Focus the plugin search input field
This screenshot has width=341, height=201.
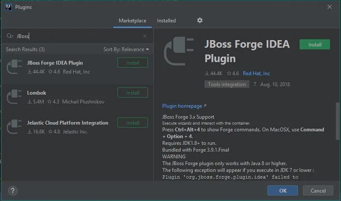pyautogui.click(x=78, y=36)
